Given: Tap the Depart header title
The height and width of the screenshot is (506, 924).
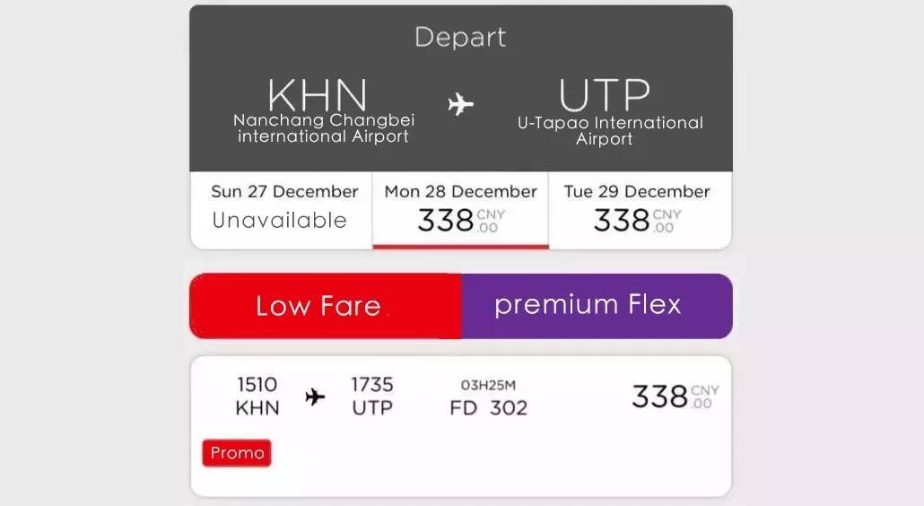Looking at the screenshot, I should coord(460,38).
